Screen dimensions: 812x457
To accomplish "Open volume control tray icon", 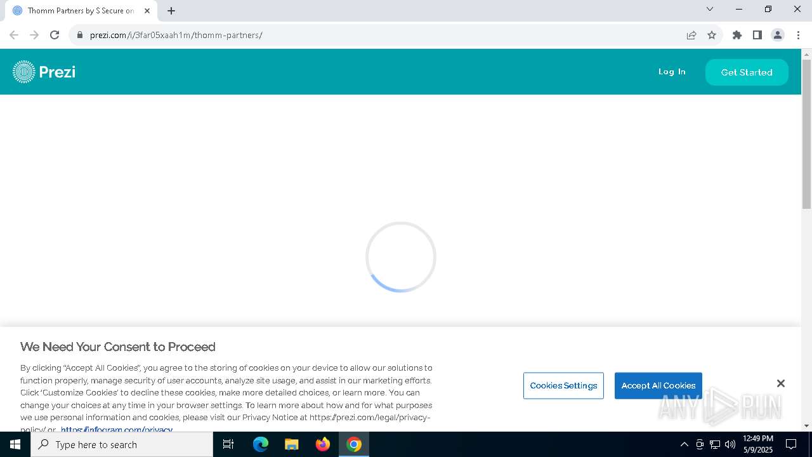I will (x=730, y=444).
